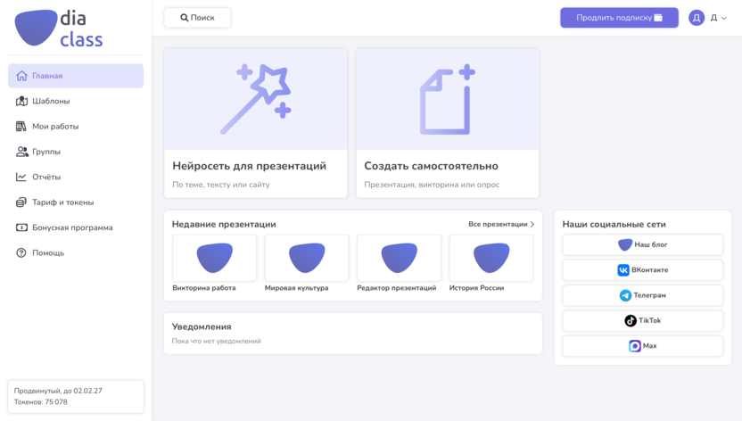This screenshot has width=742, height=421.
Task: Click the Продлить подписку button
Action: [619, 18]
